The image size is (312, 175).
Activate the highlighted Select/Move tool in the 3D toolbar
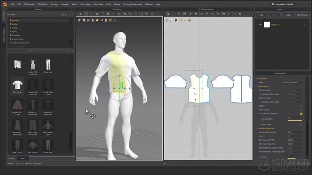(x=86, y=14)
